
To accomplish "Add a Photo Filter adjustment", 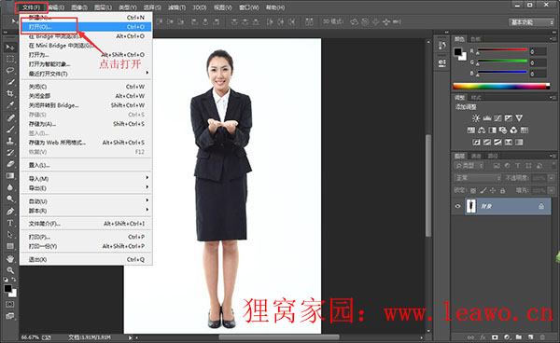I will (x=503, y=130).
